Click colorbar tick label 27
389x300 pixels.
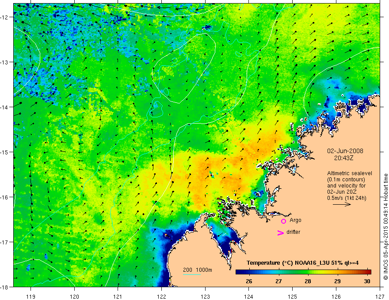tap(278, 281)
